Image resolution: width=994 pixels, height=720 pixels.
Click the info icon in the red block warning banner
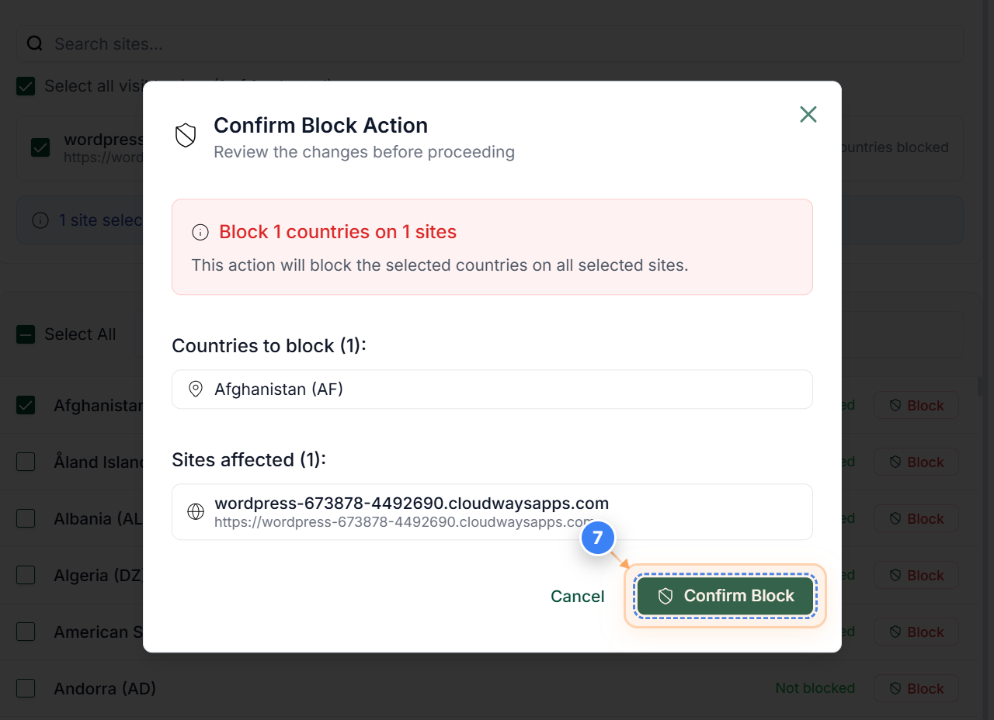(200, 231)
